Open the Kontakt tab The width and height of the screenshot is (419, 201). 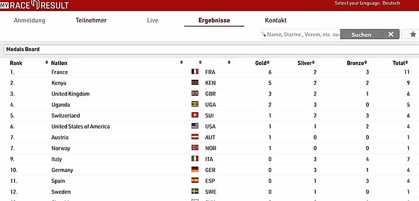(275, 21)
